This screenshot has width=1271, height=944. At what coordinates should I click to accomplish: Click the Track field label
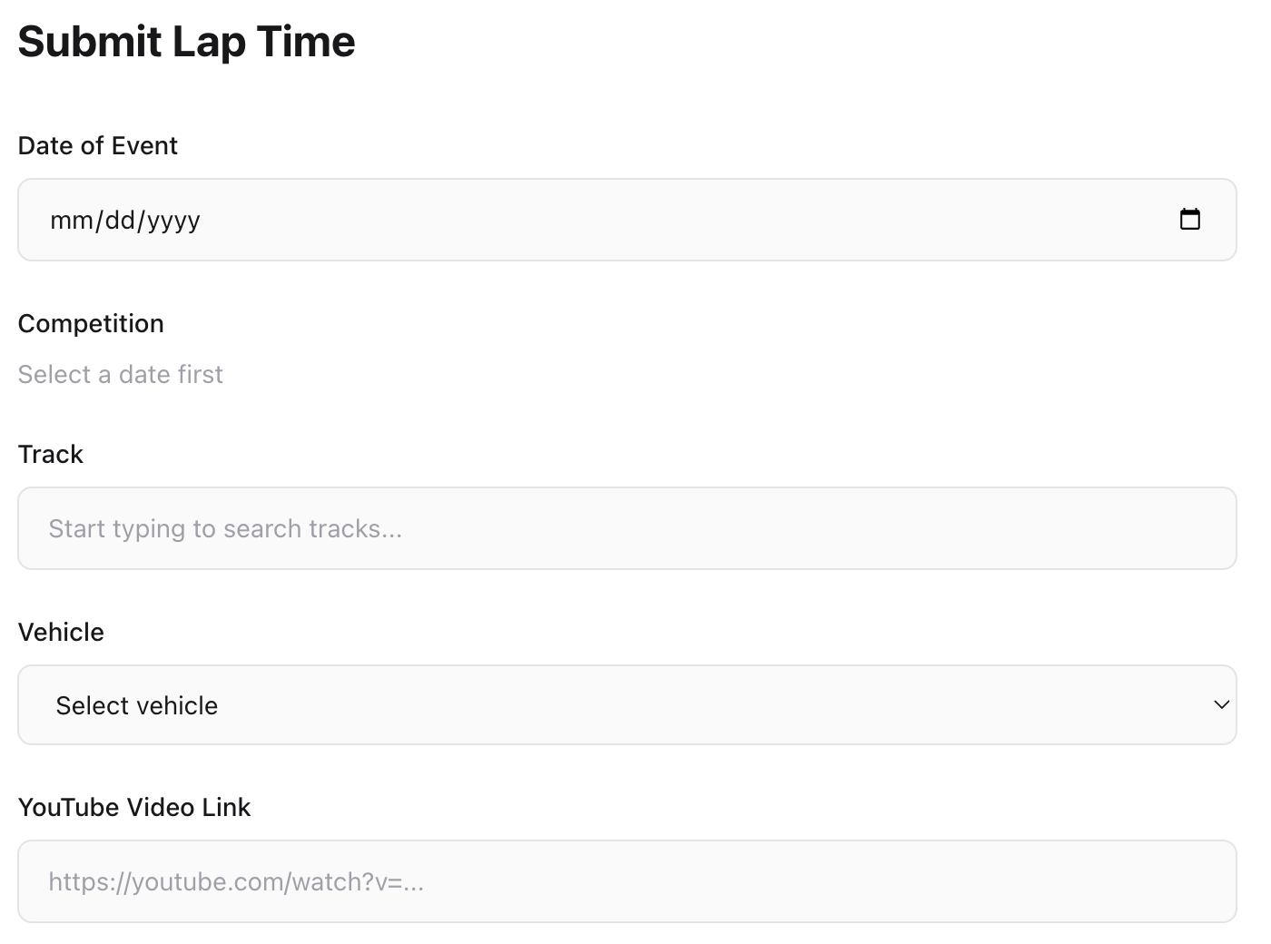pos(50,454)
